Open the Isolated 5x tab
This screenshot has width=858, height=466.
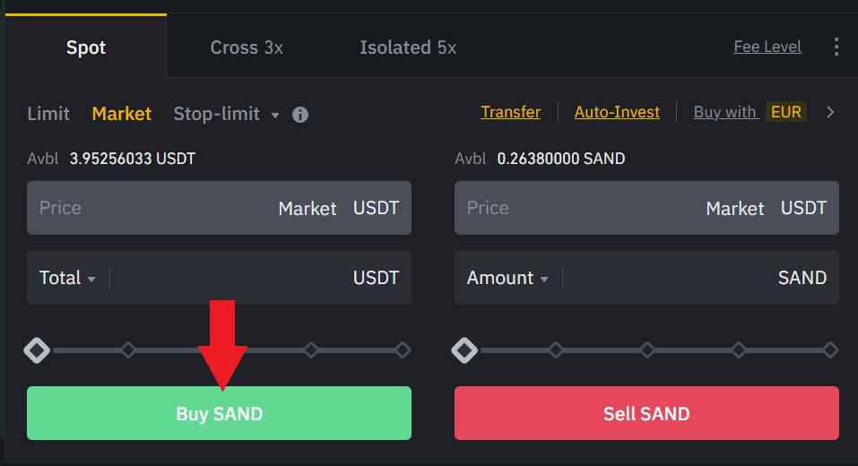pyautogui.click(x=408, y=47)
